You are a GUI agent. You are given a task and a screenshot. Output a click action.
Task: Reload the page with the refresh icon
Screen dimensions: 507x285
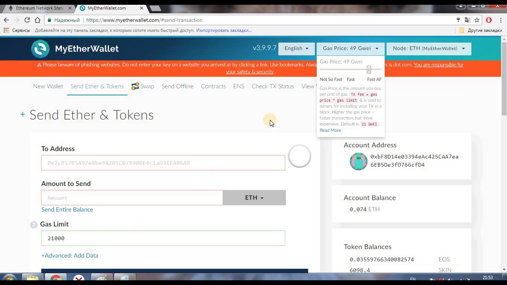click(x=27, y=20)
